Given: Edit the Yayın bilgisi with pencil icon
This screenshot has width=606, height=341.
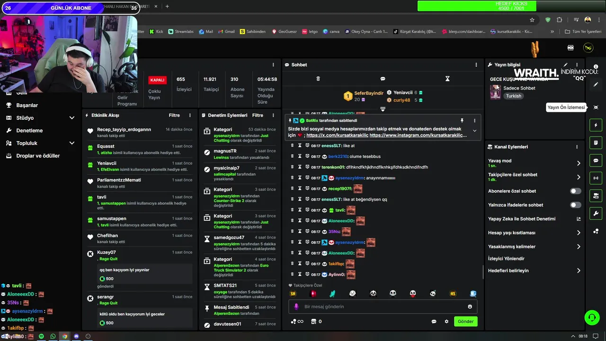Looking at the screenshot, I should pos(565,65).
